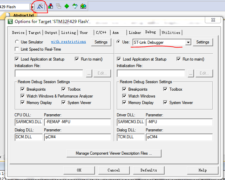Screen dimensions: 225x180
Task: Toggle debugger Run to main() checkbox
Action: [x=179, y=59]
